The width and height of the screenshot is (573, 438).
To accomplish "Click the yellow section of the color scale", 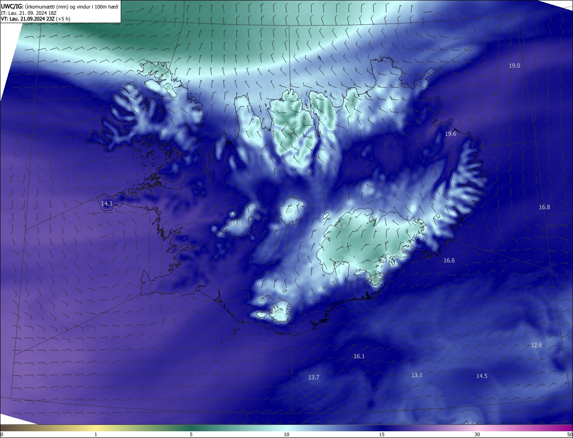I will pyautogui.click(x=96, y=428).
